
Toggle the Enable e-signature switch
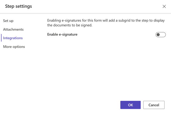click(x=161, y=35)
